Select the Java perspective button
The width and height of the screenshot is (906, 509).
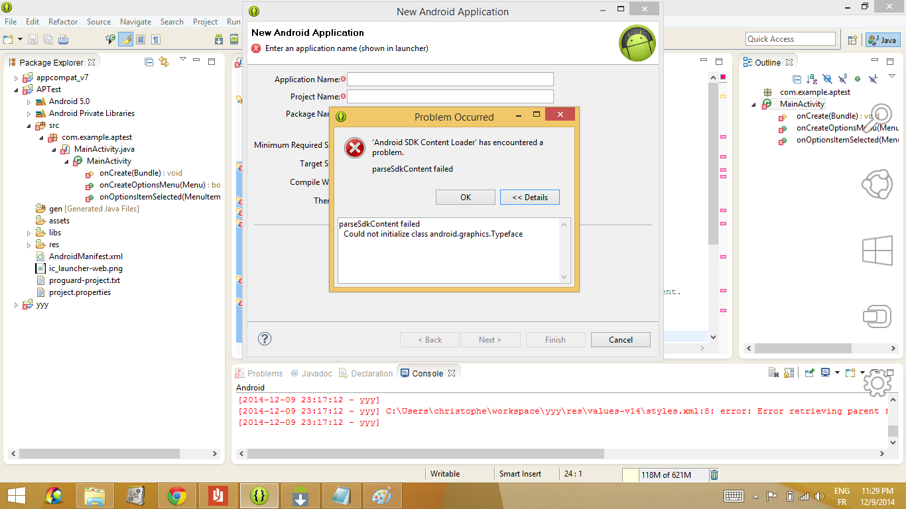pos(883,40)
